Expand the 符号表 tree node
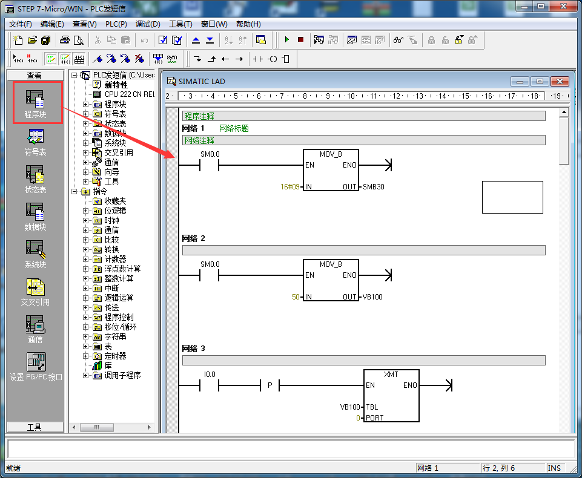 click(86, 114)
